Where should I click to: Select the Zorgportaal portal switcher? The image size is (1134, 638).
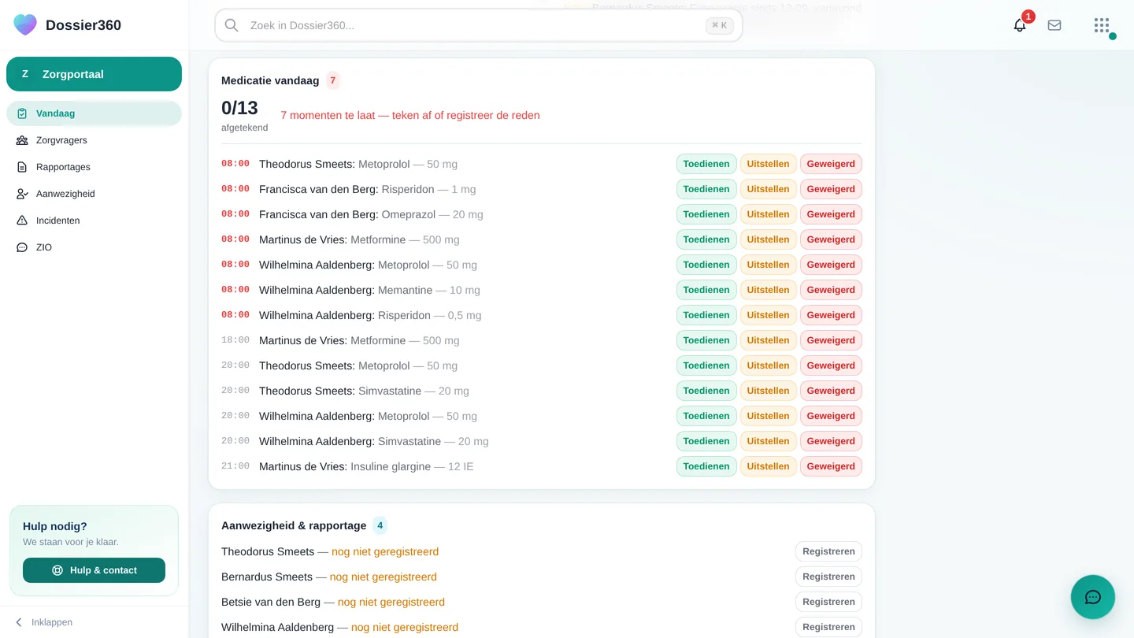pyautogui.click(x=94, y=74)
